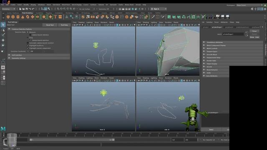Open the Symmetry Off dropdown
This screenshot has height=150, width=267.
[105, 9]
